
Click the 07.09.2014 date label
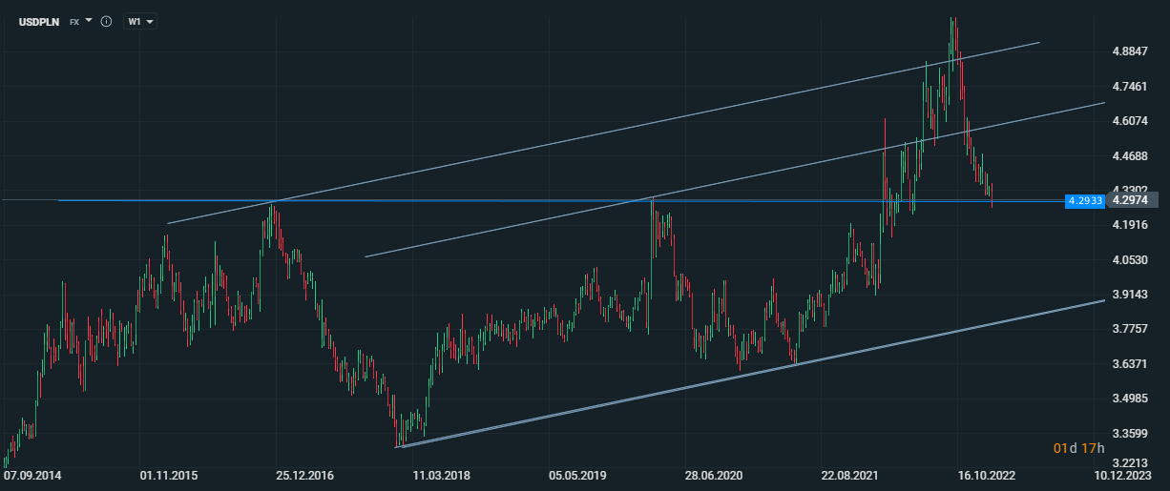tap(31, 474)
